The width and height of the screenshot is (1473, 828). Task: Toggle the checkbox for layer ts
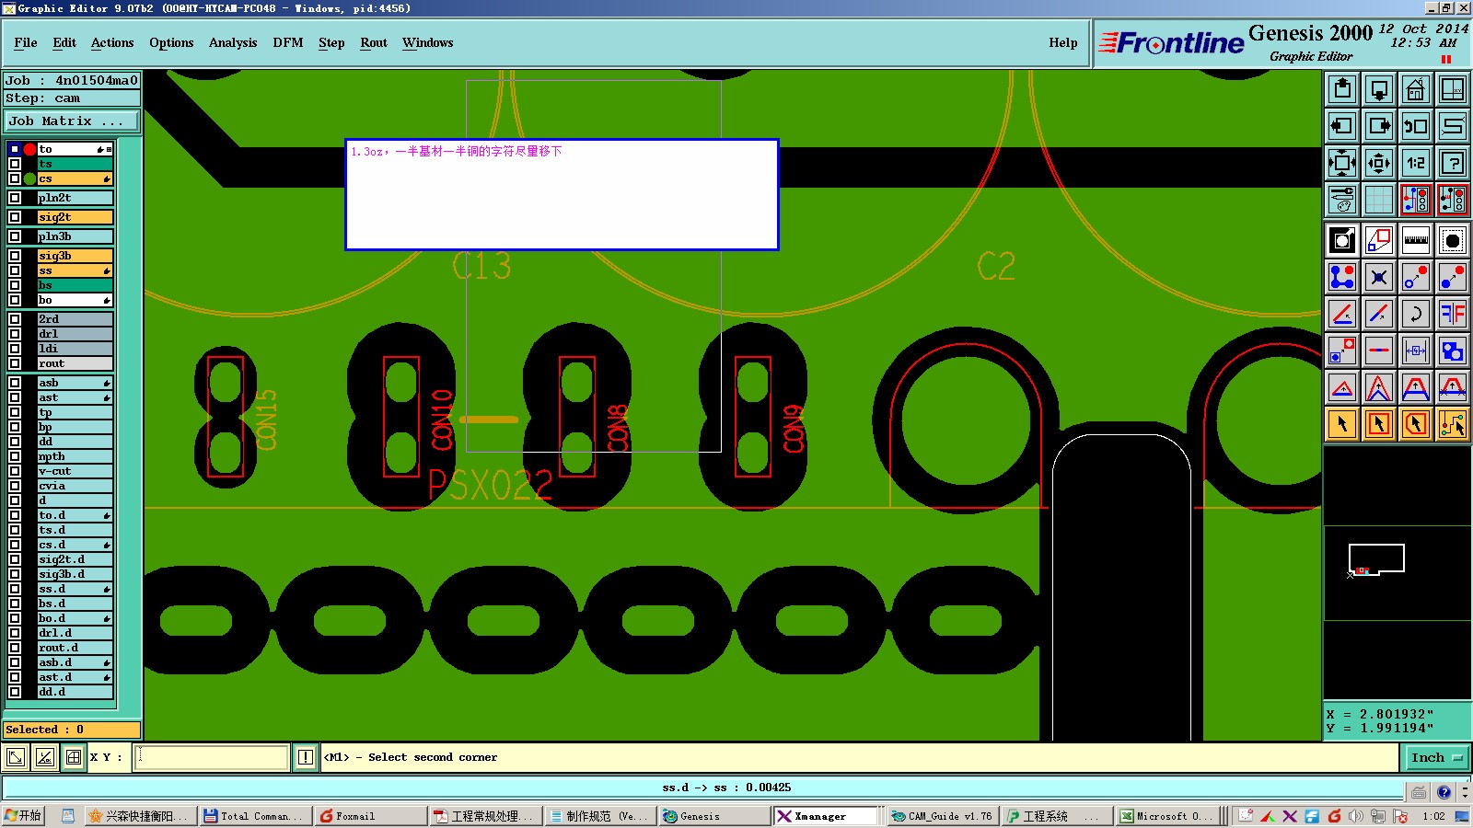coord(15,164)
